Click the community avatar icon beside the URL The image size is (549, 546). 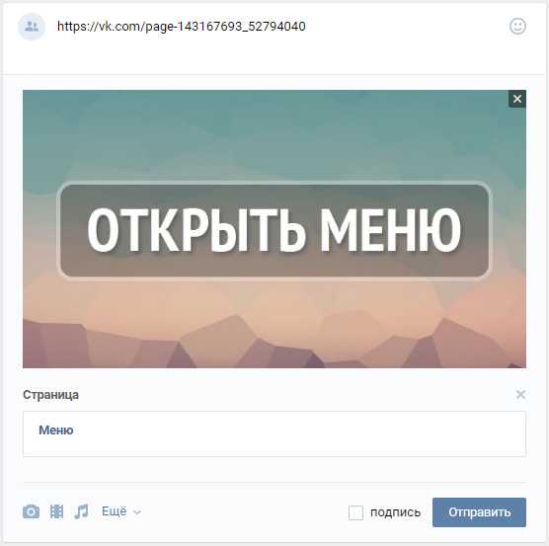click(32, 27)
